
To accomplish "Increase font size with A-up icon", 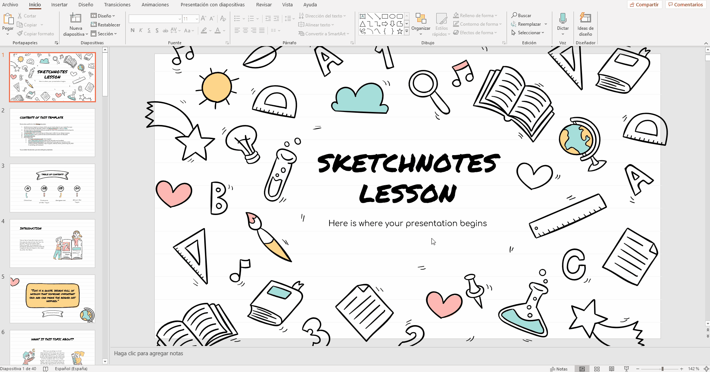I will point(203,19).
